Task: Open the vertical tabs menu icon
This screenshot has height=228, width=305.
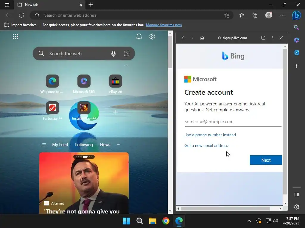Action: tap(7, 5)
